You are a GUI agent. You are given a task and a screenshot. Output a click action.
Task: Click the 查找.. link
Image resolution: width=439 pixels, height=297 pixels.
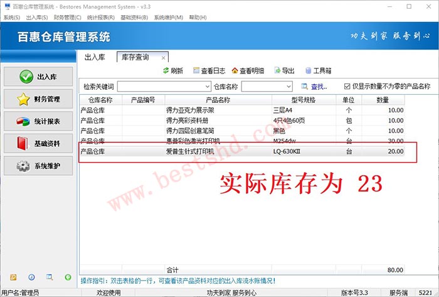pos(319,87)
